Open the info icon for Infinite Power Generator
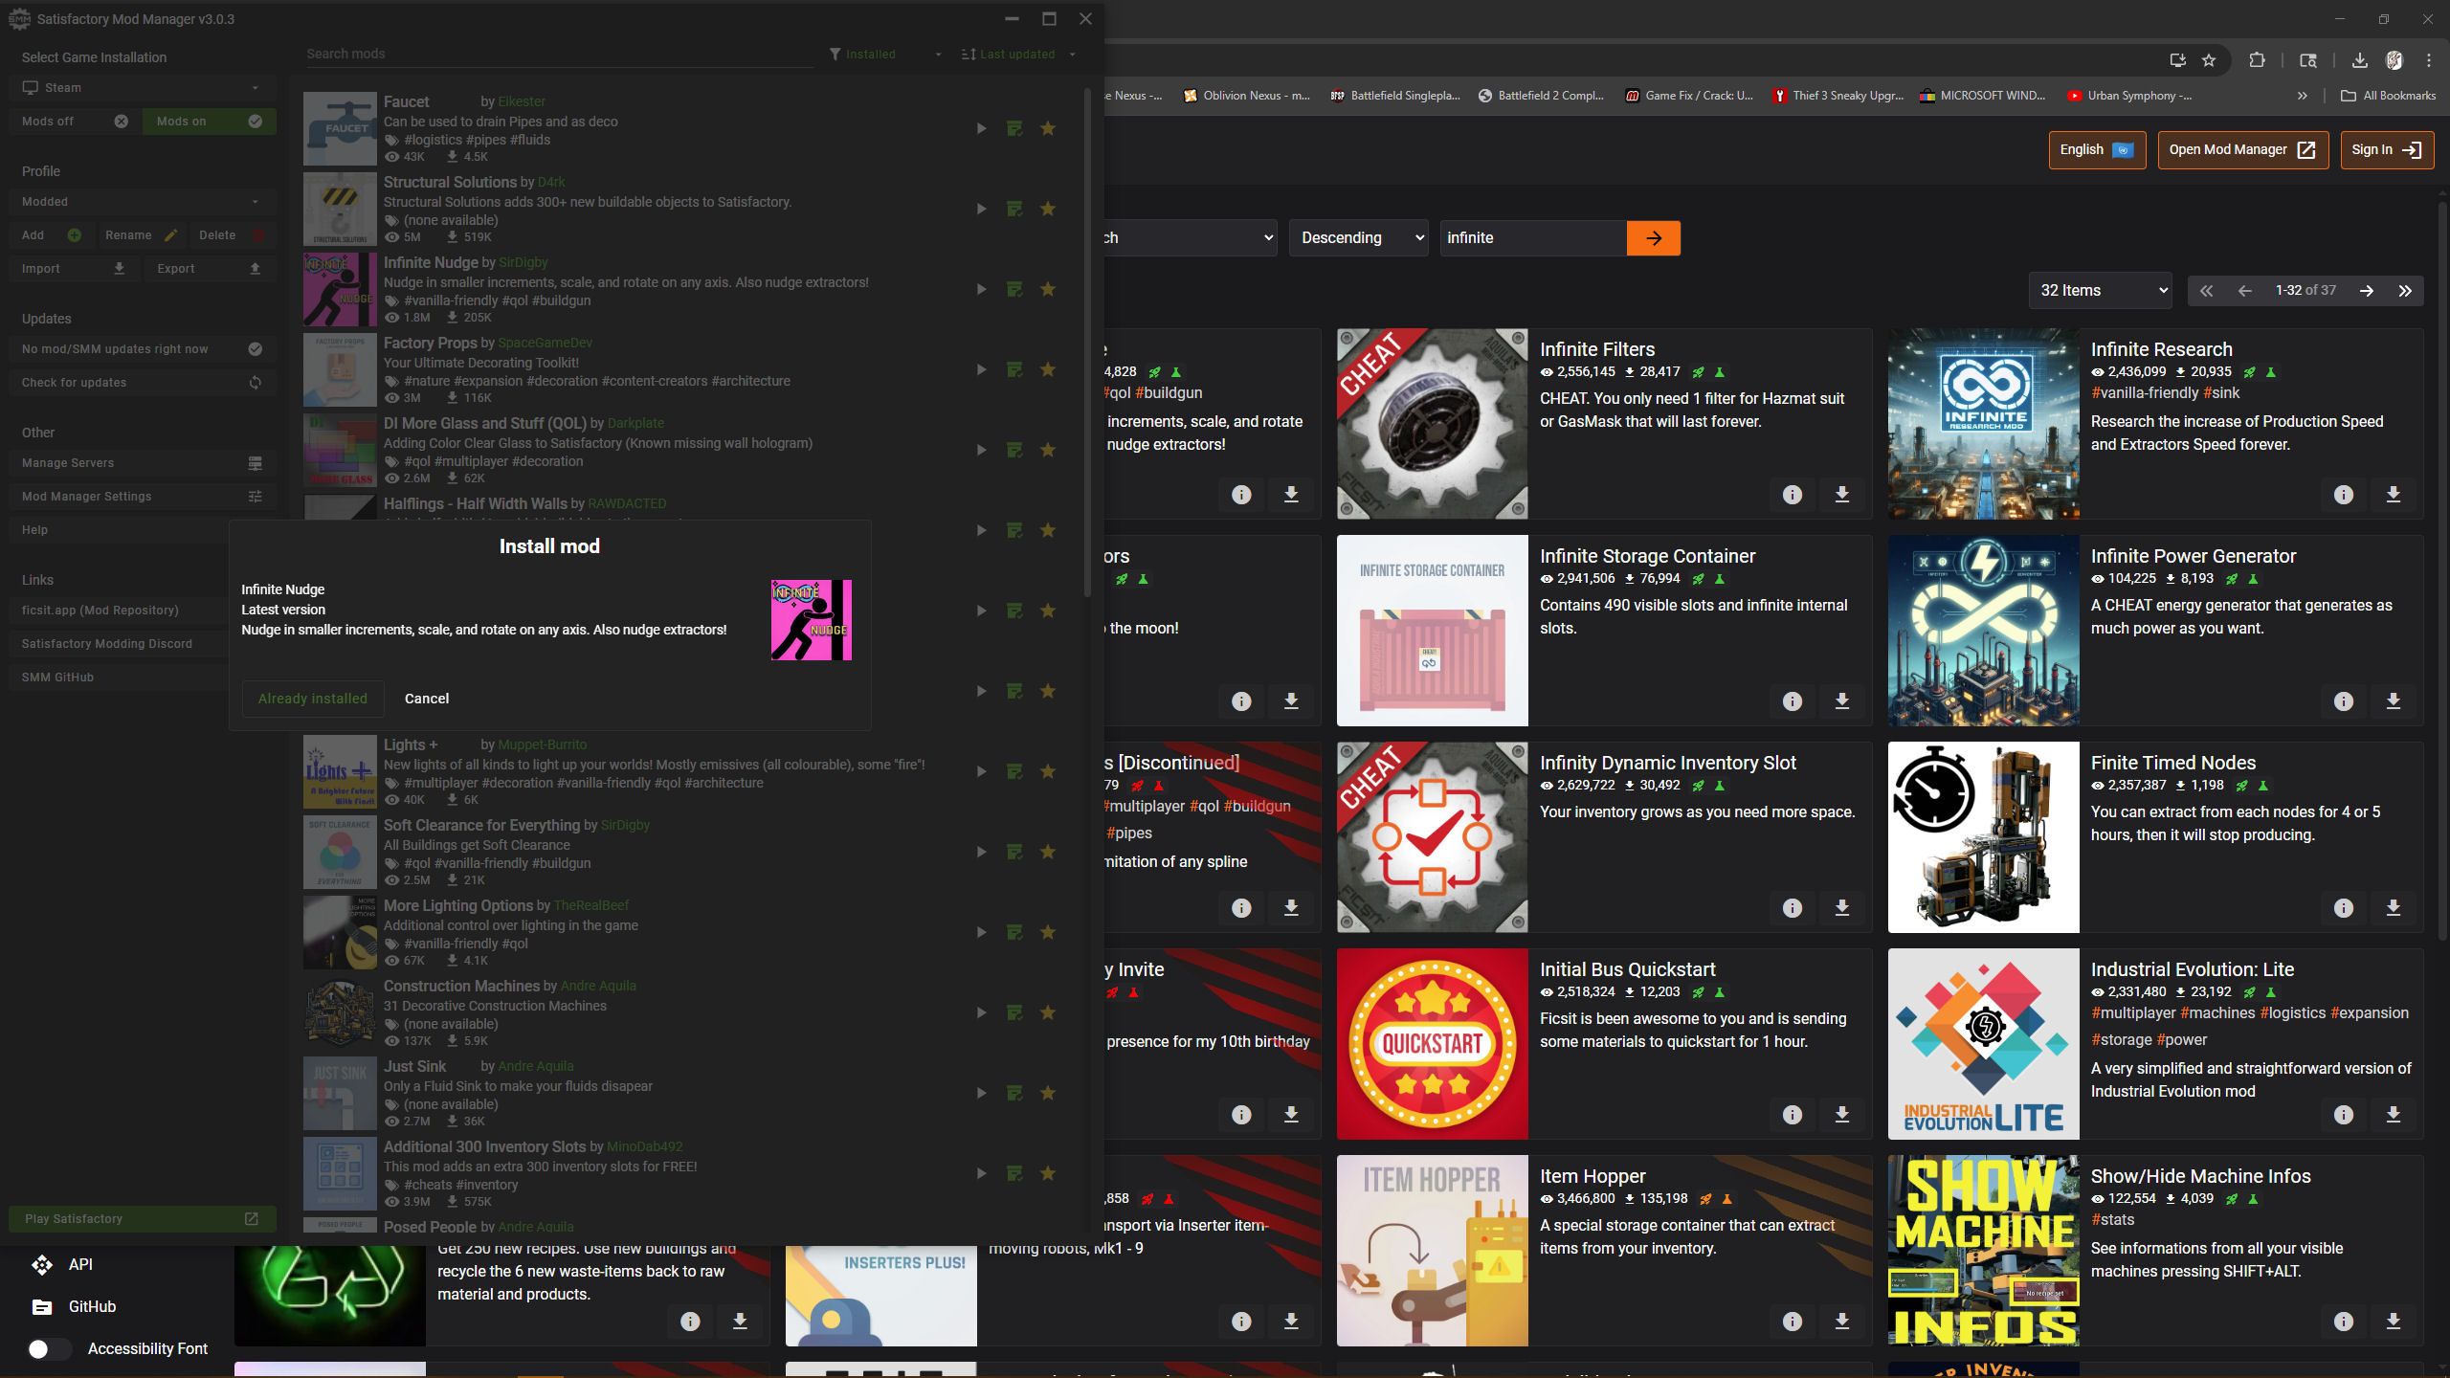 pos(2344,701)
